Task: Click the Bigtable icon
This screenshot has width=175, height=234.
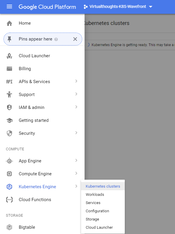Action: [9, 227]
